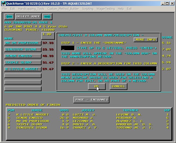Screen dimensions: 176x143
Task: Click the column description input field
Action: click(x=109, y=69)
